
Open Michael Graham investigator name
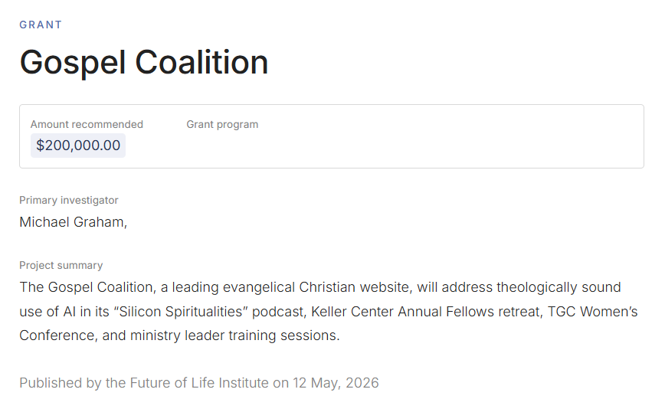[x=73, y=221]
